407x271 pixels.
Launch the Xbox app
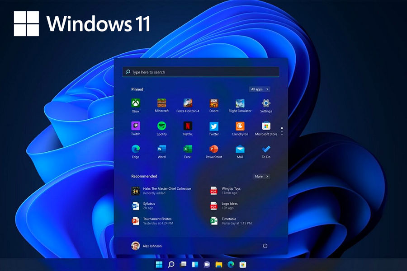[136, 104]
